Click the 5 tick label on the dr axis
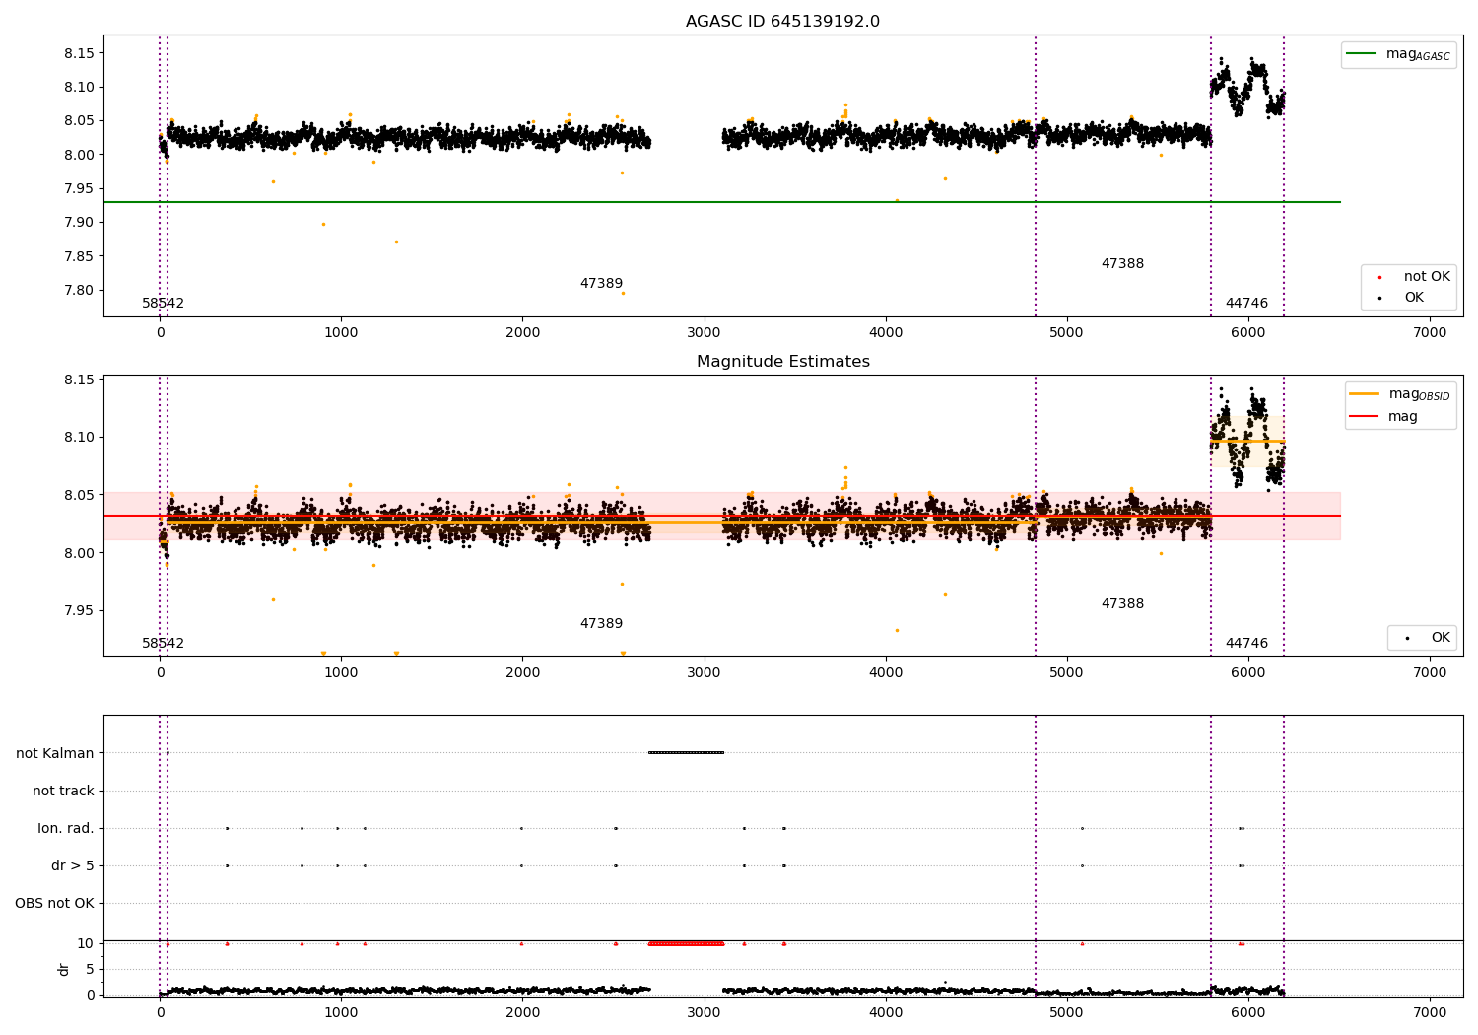 point(91,970)
